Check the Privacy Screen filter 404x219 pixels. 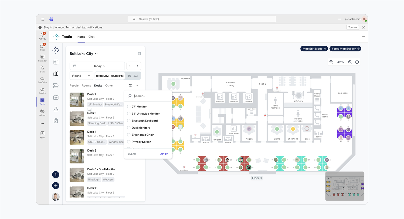click(x=129, y=142)
